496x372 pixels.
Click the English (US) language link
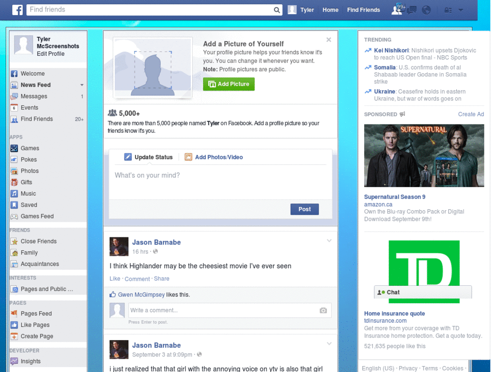click(378, 369)
